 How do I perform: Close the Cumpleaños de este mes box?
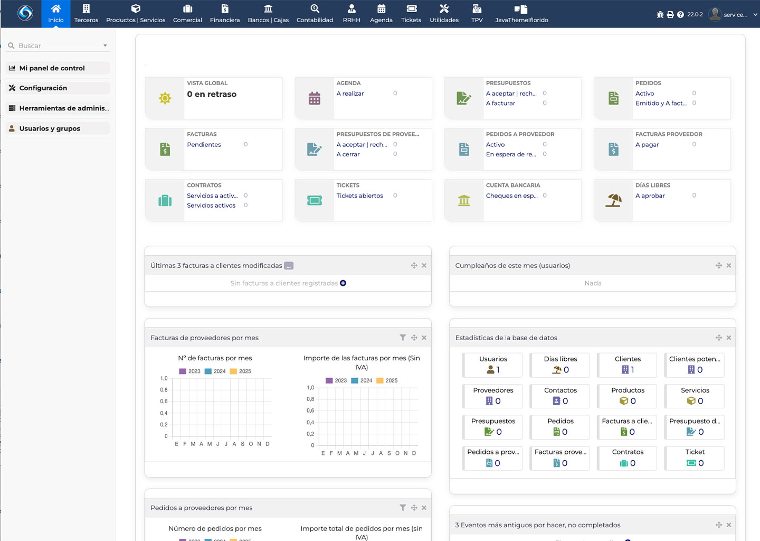(x=728, y=265)
